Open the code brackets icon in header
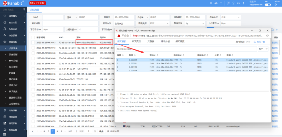This screenshot has height=137, width=282. pos(238,3)
